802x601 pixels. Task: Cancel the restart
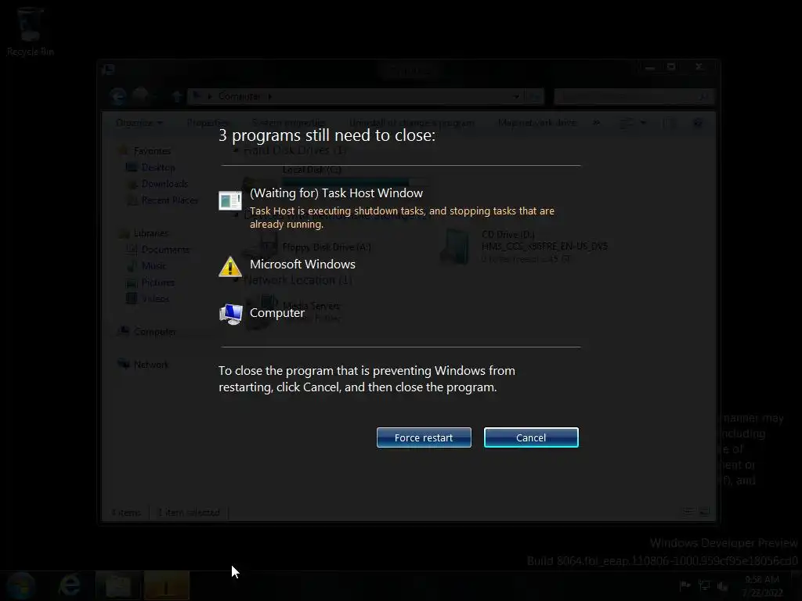coord(531,437)
